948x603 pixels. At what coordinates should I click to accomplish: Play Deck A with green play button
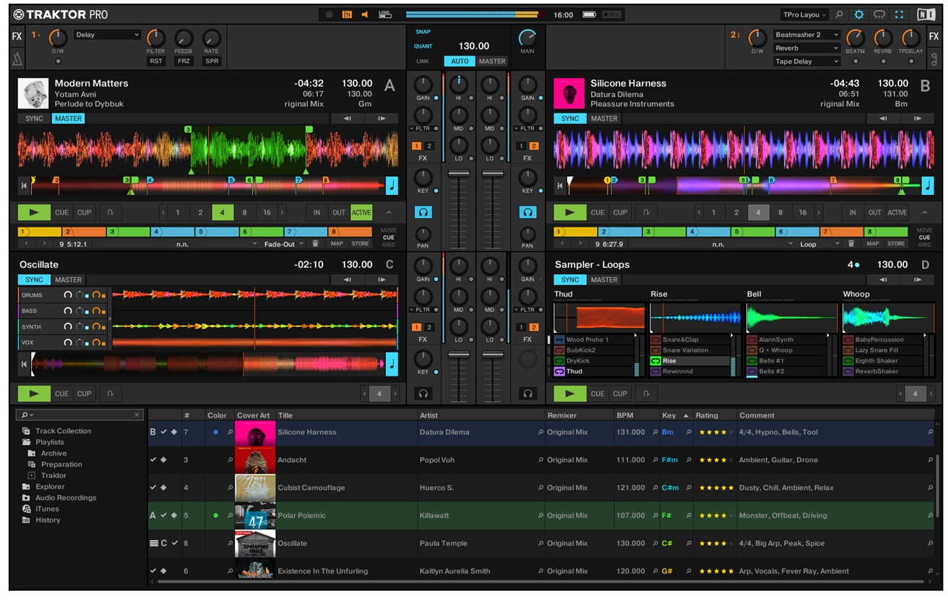point(34,212)
